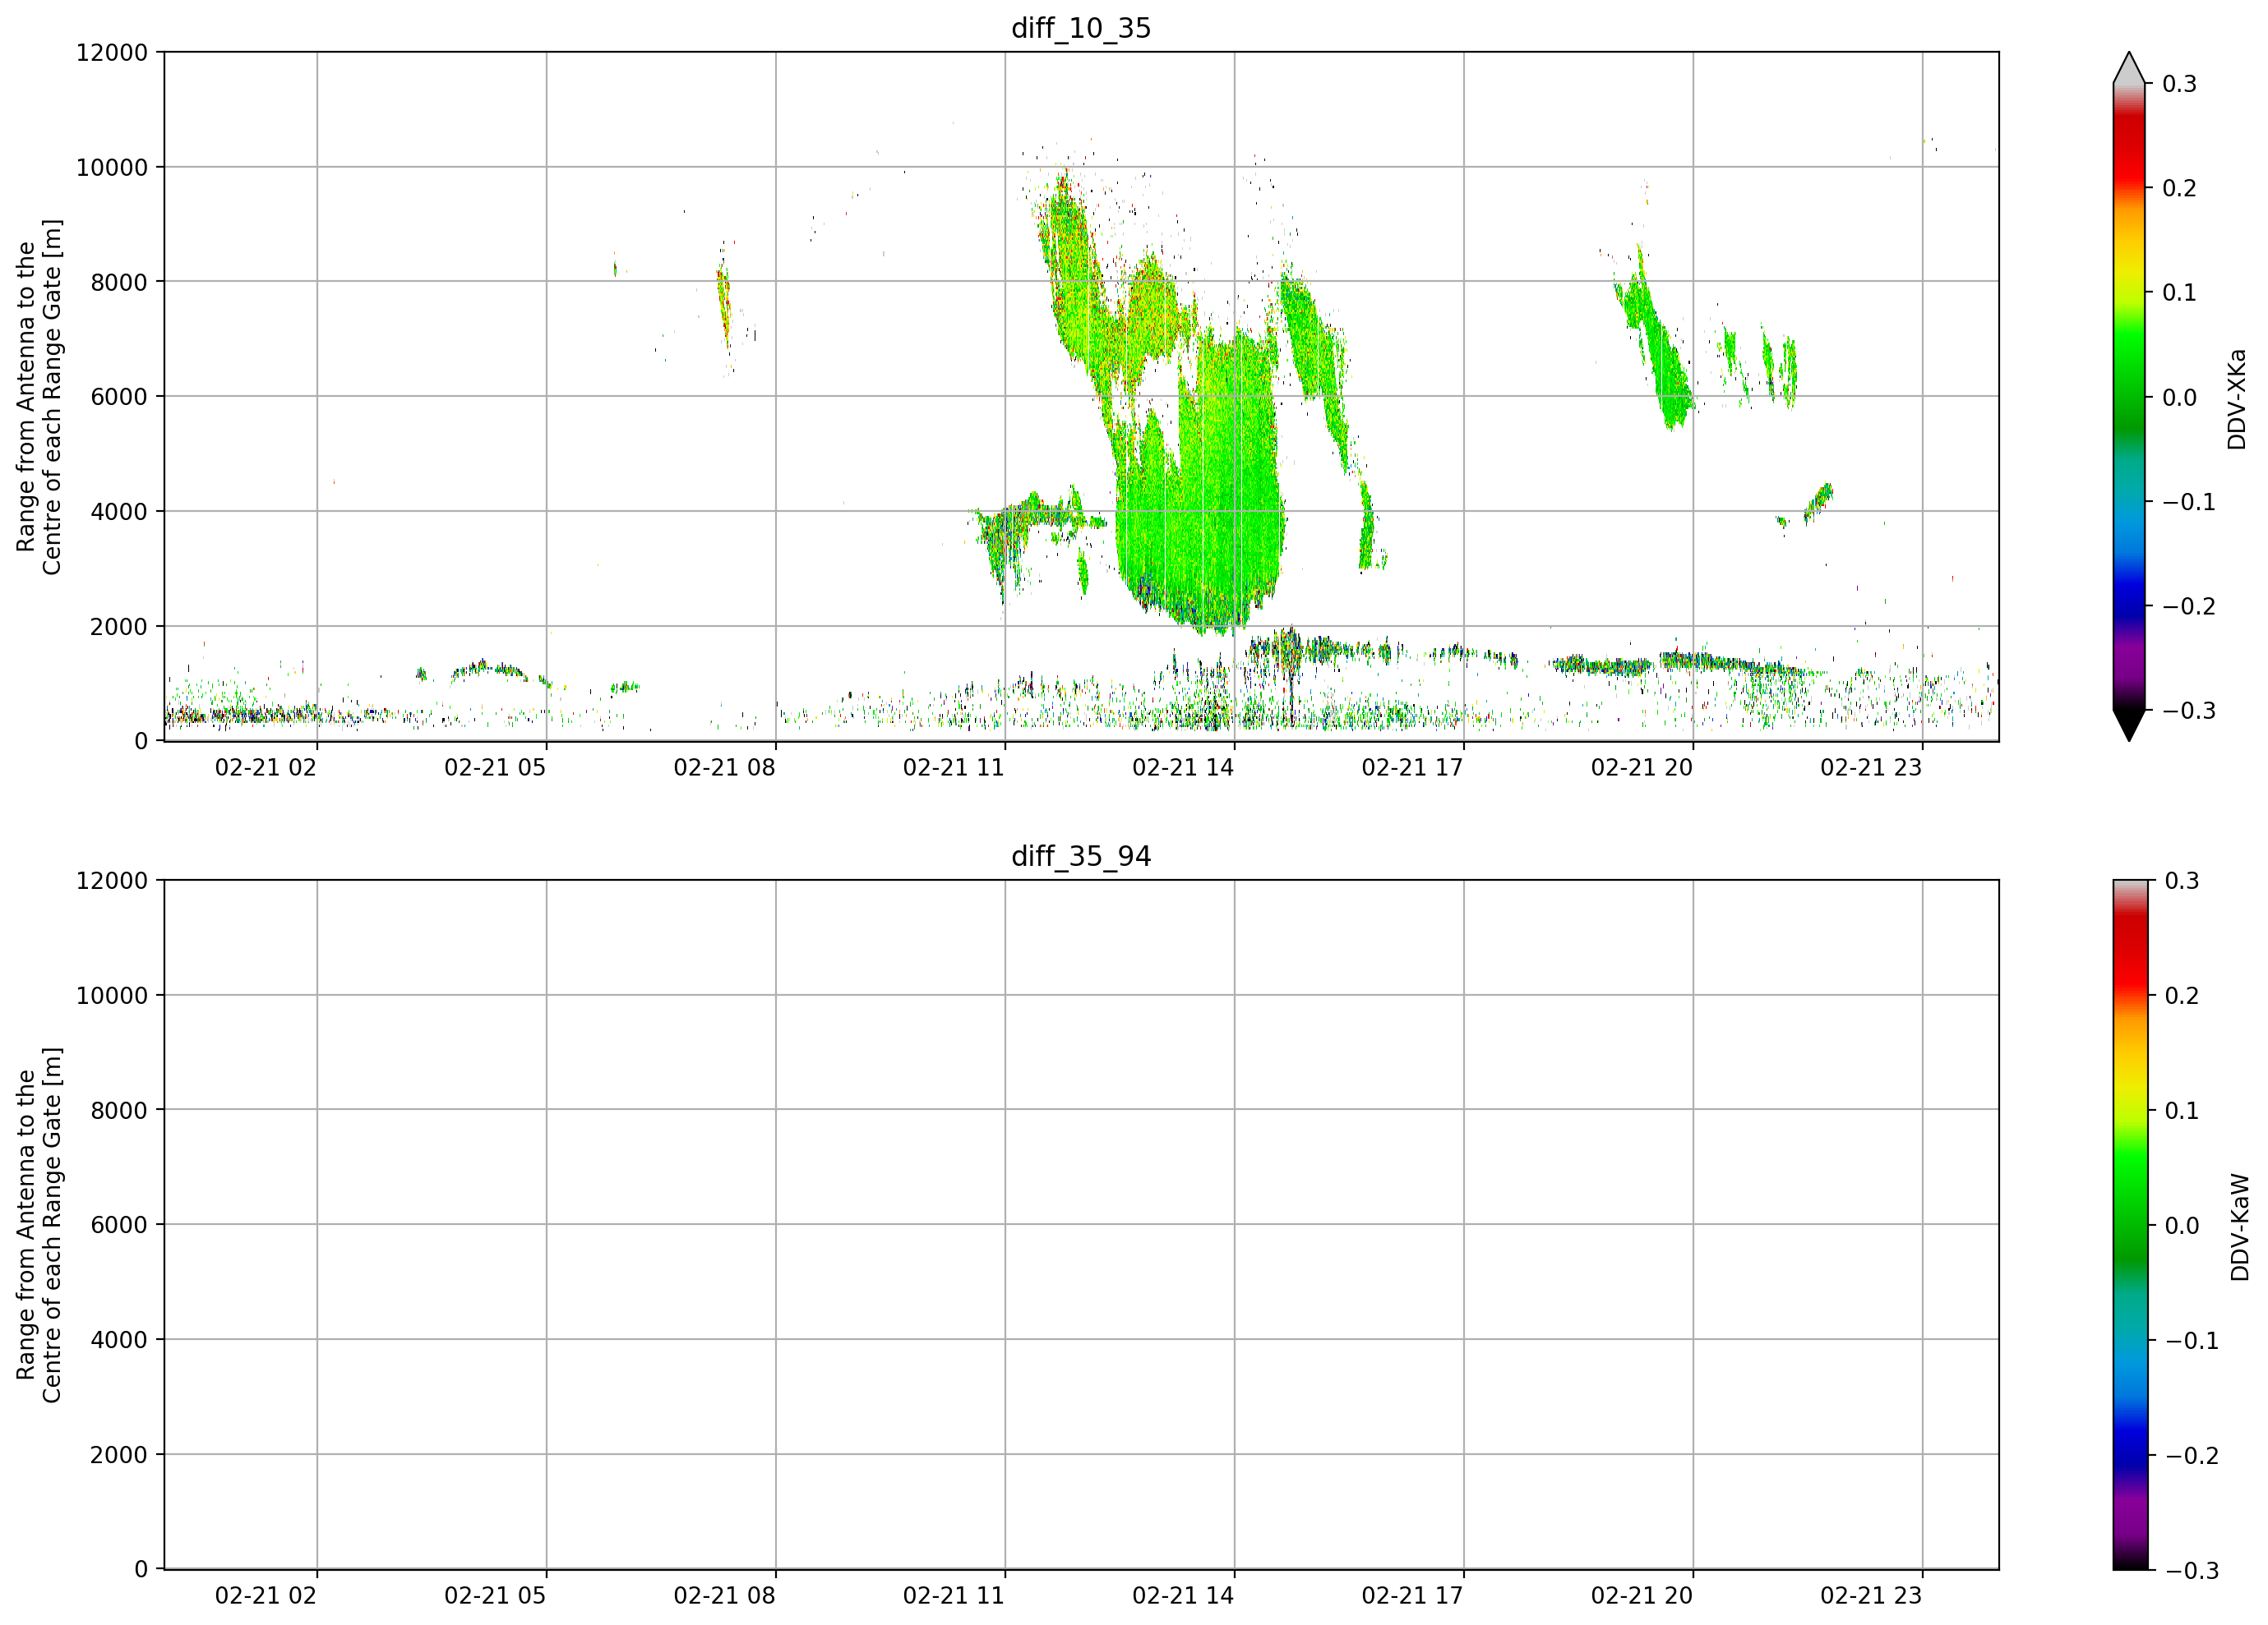Click the y-axis label of the diff_35_94 plot
The width and height of the screenshot is (2268, 1625).
click(39, 1225)
